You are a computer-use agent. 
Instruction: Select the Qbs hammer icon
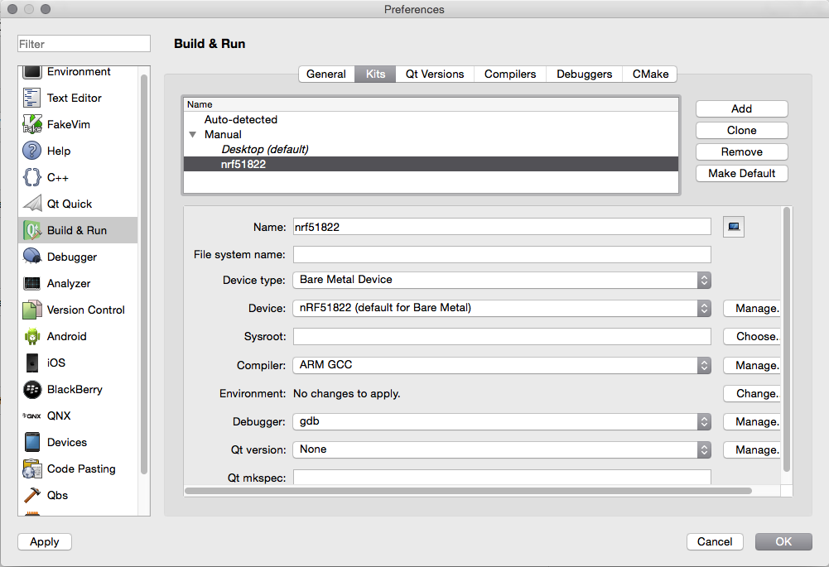coord(31,495)
